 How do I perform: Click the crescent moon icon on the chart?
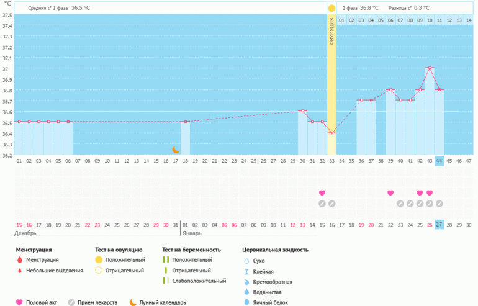point(176,150)
